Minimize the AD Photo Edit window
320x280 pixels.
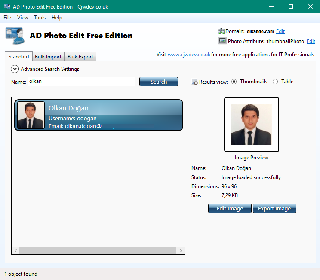[x=271, y=6]
